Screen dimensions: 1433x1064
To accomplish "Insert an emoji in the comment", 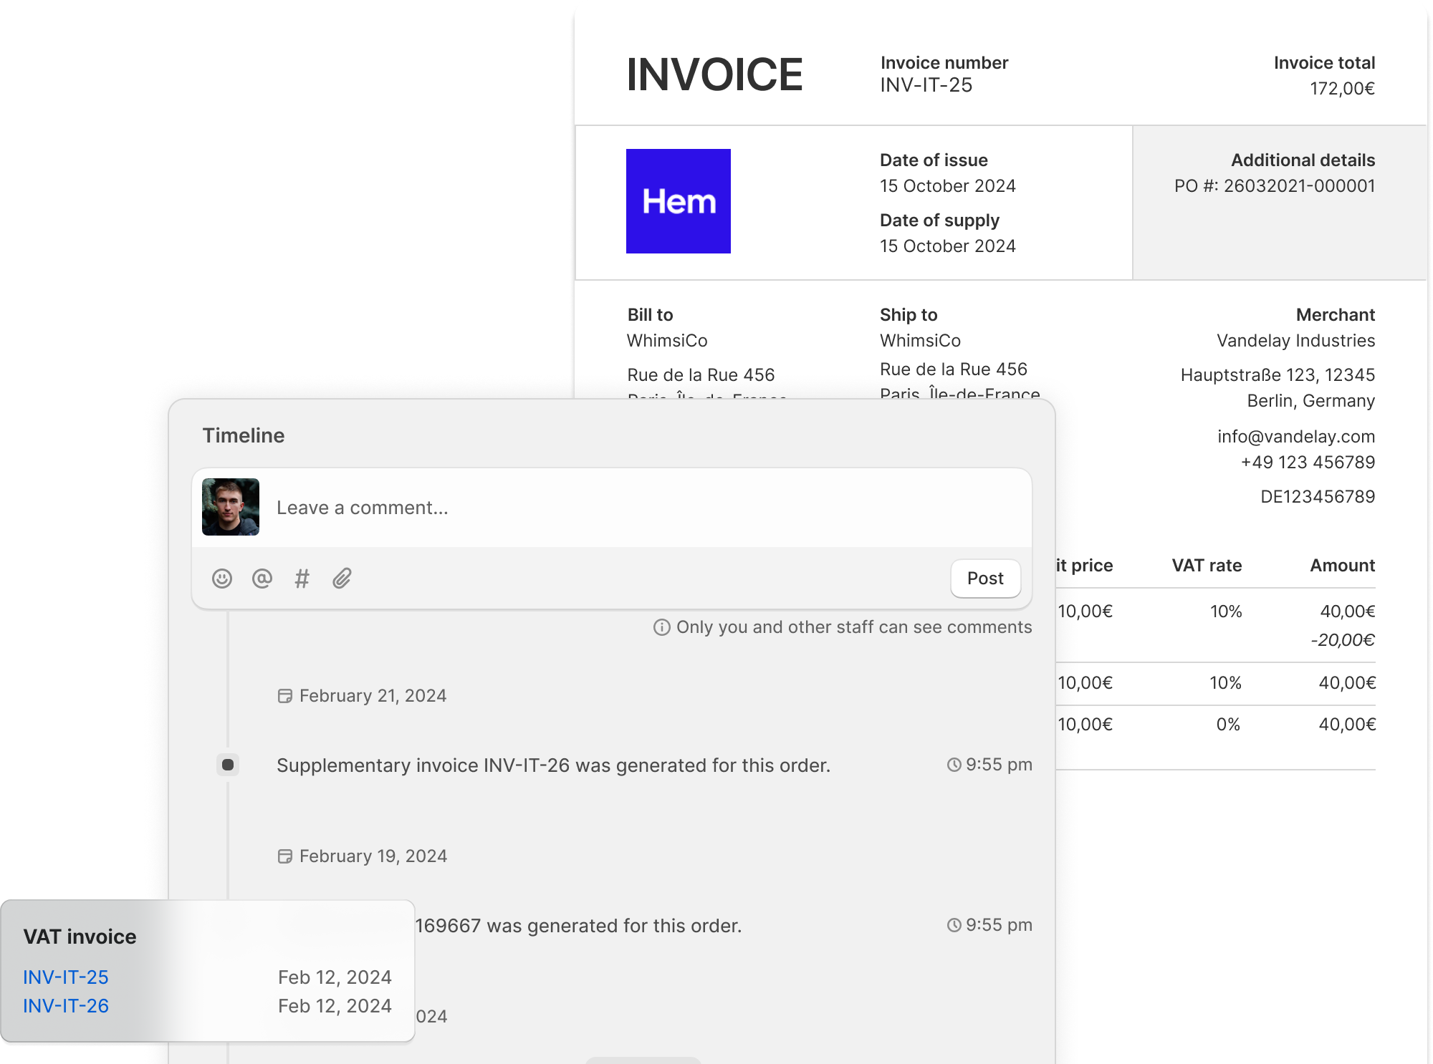I will click(x=222, y=579).
